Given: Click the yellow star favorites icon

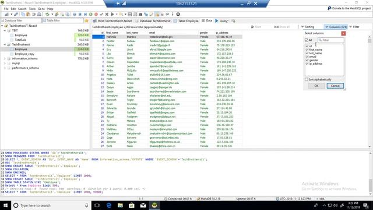Looking at the screenshot, I should click(x=87, y=21).
